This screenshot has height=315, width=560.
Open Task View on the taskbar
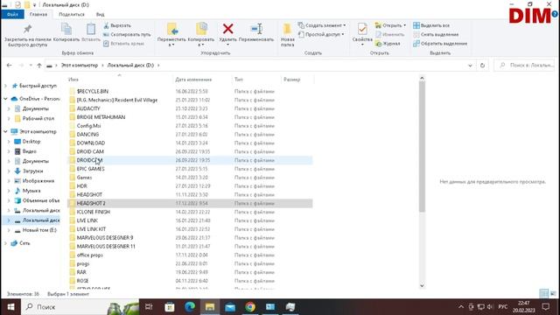pos(149,307)
